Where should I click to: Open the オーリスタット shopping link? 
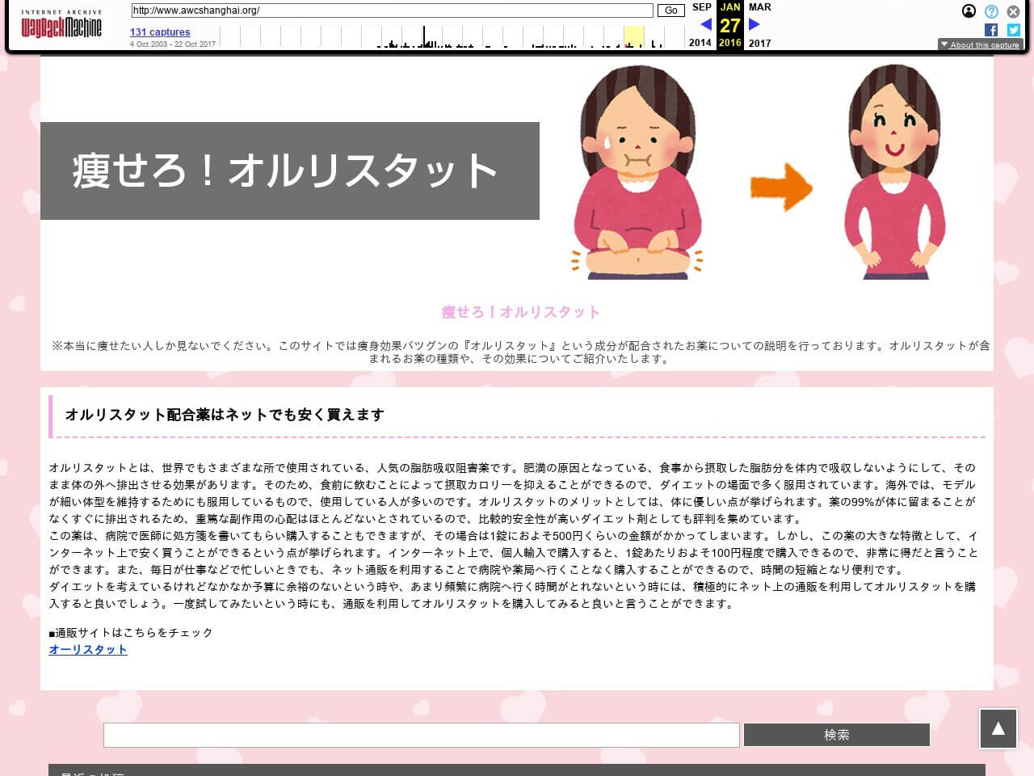88,649
